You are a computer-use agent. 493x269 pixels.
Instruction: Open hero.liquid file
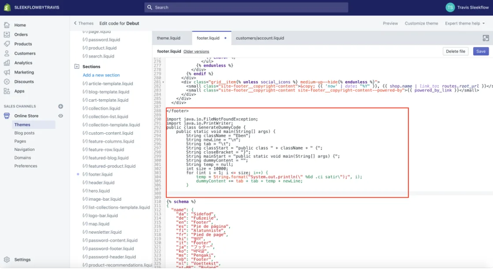96,191
